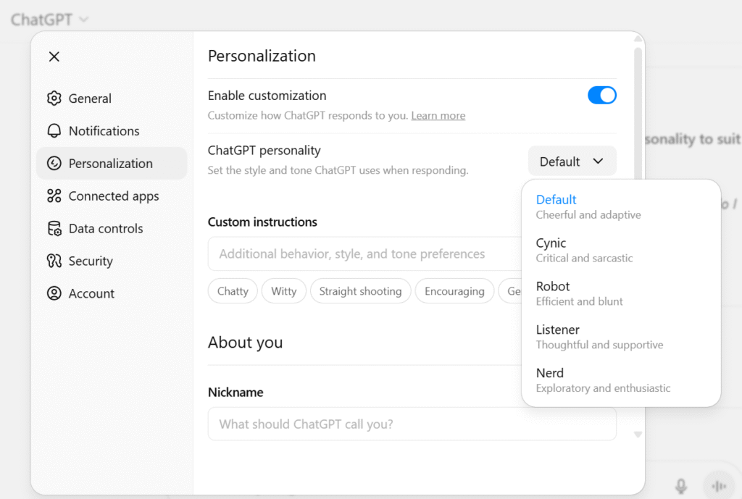Click the Connected apps icon
The image size is (742, 499).
(54, 196)
